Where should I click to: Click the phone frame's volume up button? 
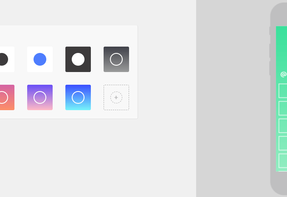click(270, 51)
